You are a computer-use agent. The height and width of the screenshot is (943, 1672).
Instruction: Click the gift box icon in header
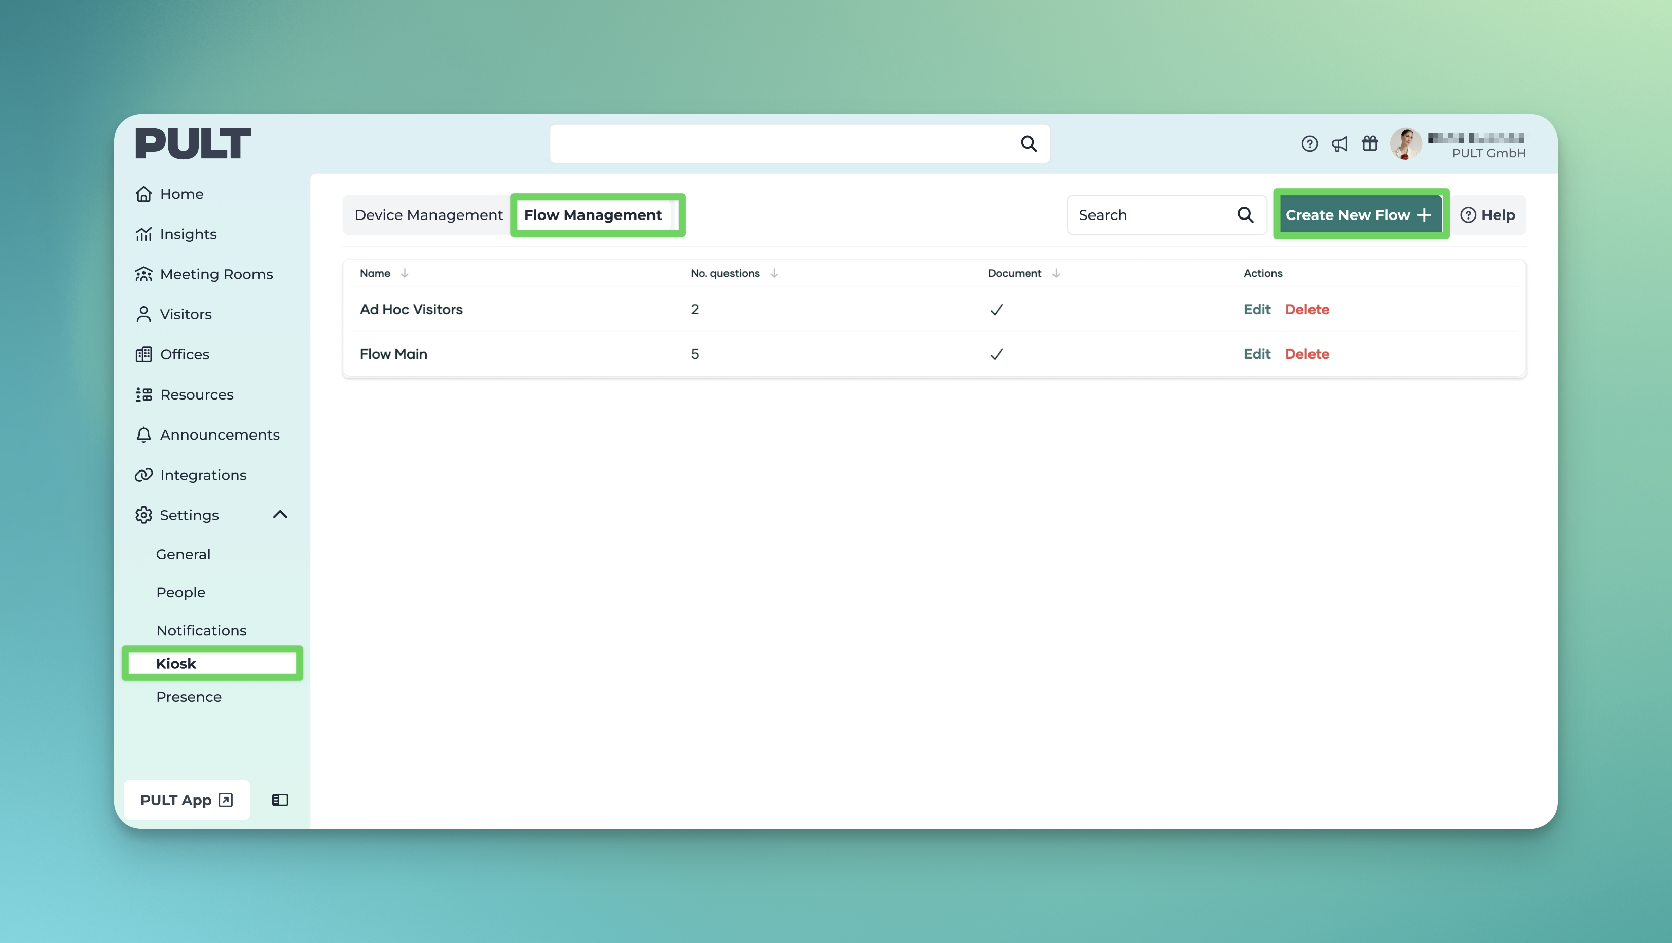coord(1369,143)
